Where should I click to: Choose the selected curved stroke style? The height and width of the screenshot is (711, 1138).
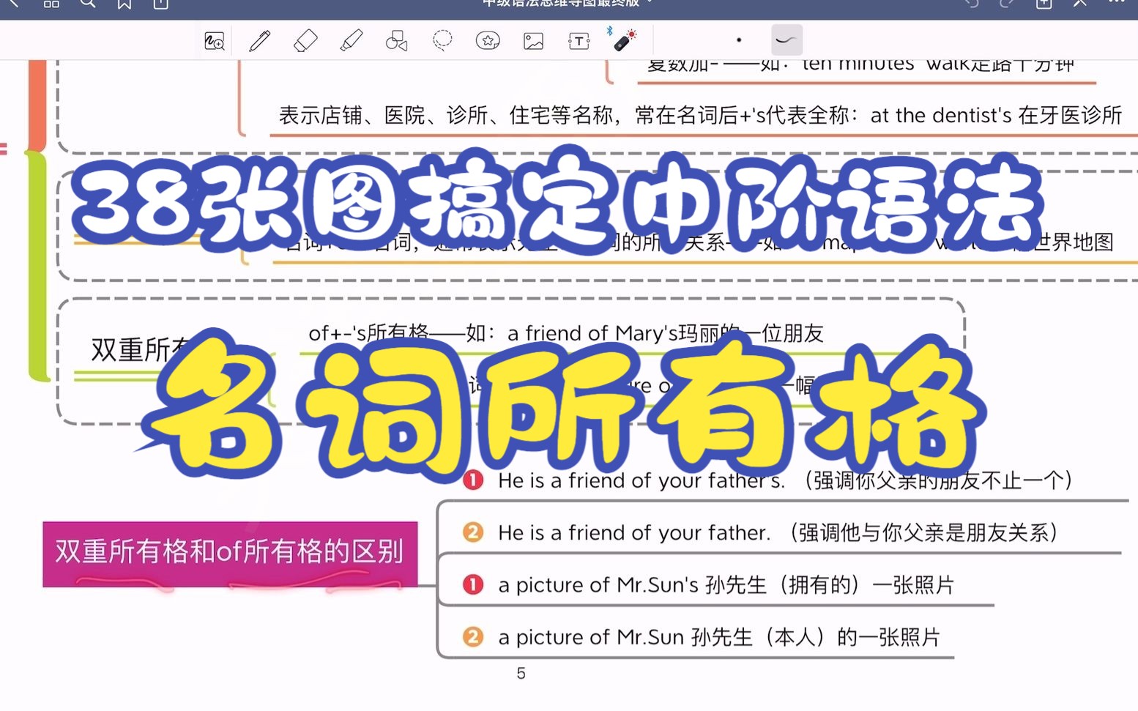pos(786,40)
